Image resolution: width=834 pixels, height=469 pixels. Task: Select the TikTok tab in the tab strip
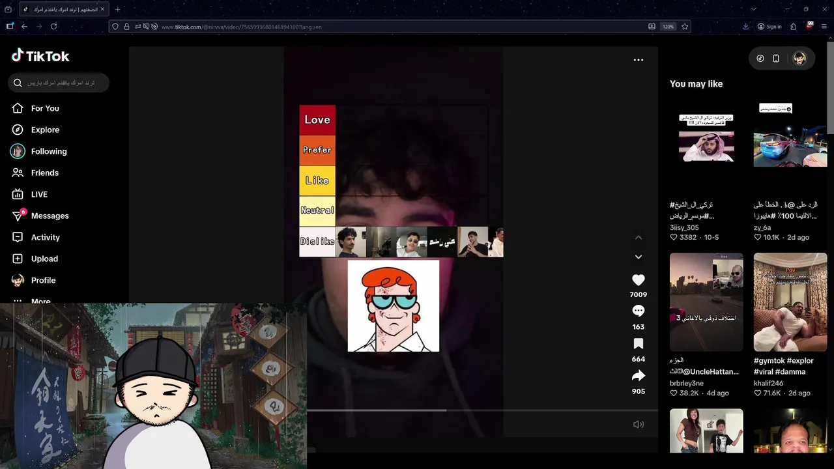(63, 9)
